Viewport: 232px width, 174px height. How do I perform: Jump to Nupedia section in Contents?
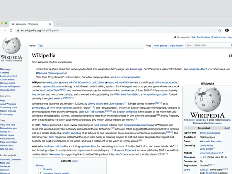coord(47,169)
